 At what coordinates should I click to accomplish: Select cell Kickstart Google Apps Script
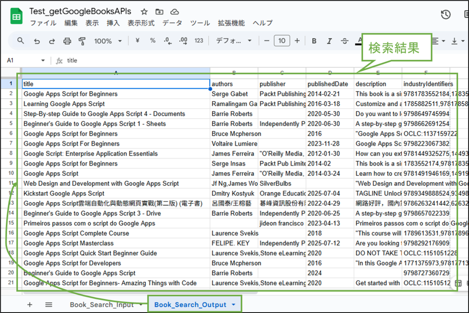[116, 193]
